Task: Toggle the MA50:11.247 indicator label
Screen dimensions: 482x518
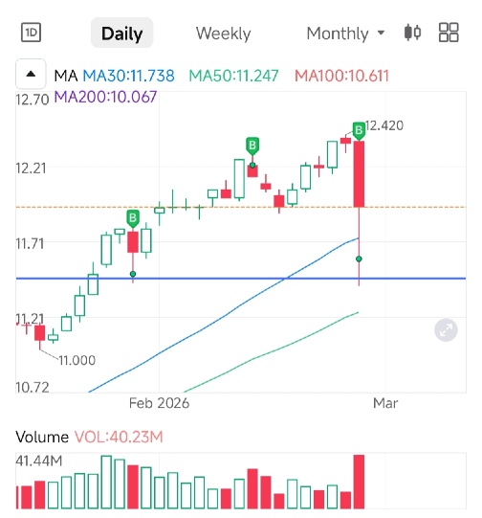Action: click(x=233, y=76)
